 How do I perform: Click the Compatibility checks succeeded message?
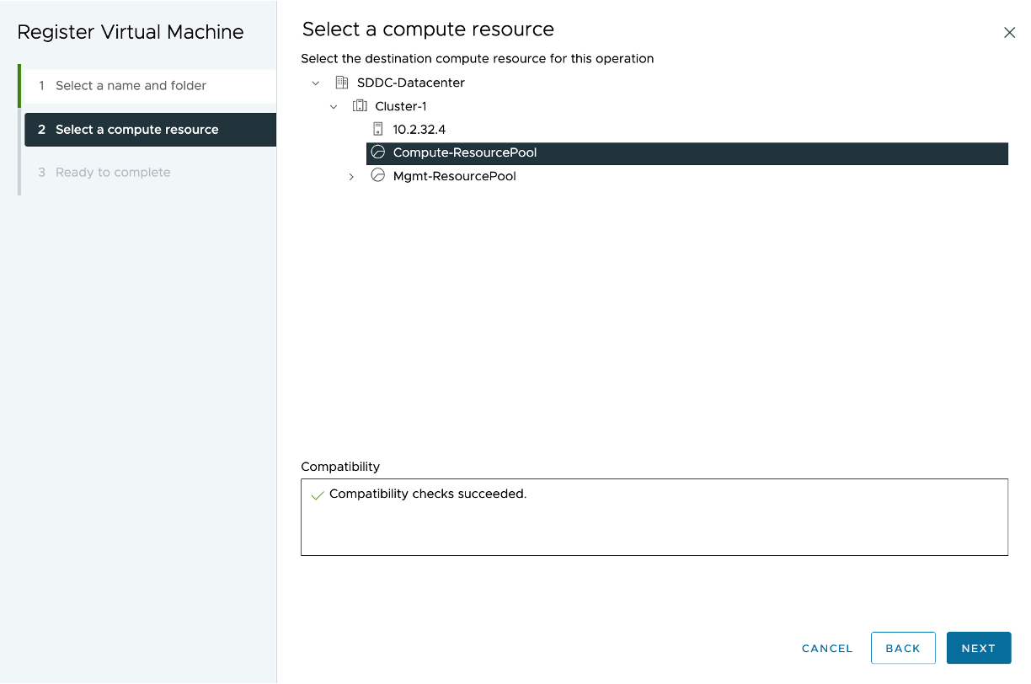pyautogui.click(x=428, y=494)
